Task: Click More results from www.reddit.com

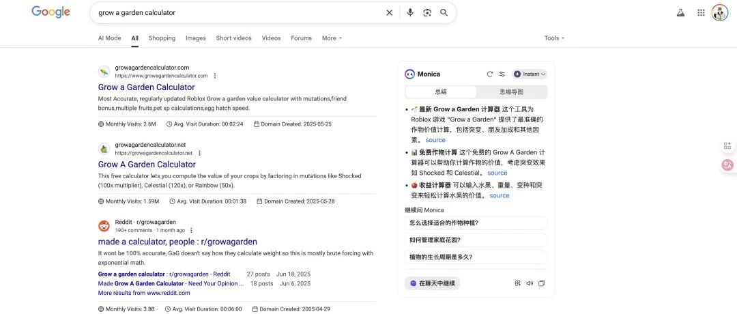Action: [144, 293]
